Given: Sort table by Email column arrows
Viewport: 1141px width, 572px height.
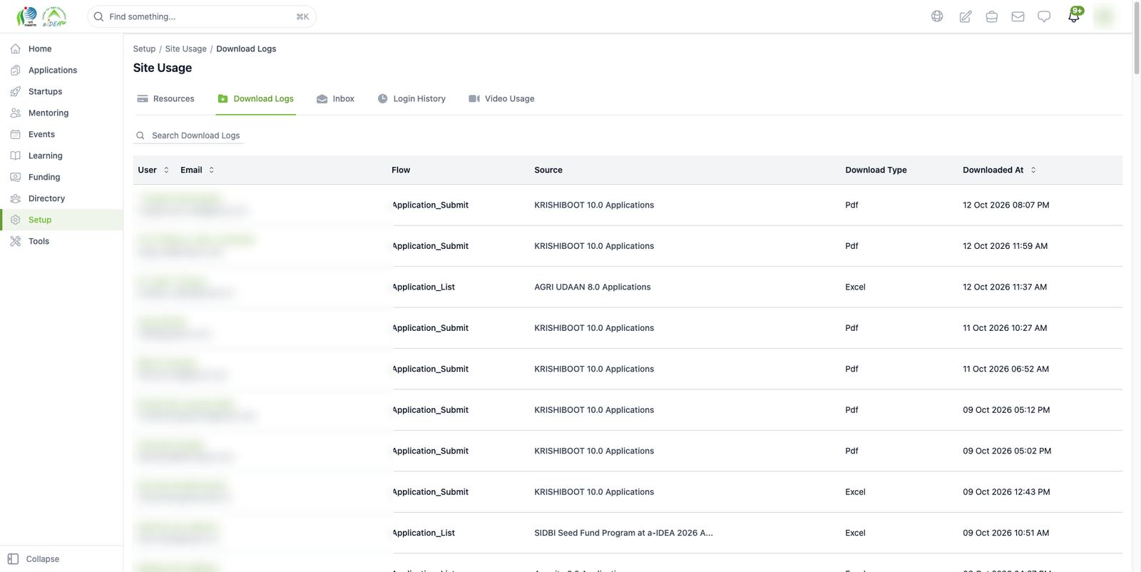Looking at the screenshot, I should (211, 170).
